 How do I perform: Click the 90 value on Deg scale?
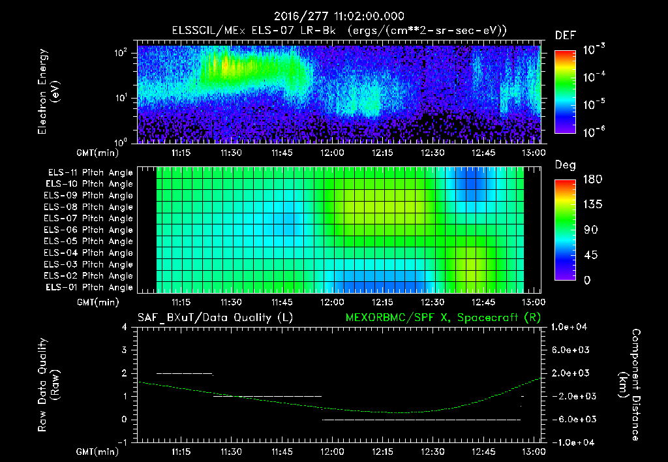tap(591, 230)
